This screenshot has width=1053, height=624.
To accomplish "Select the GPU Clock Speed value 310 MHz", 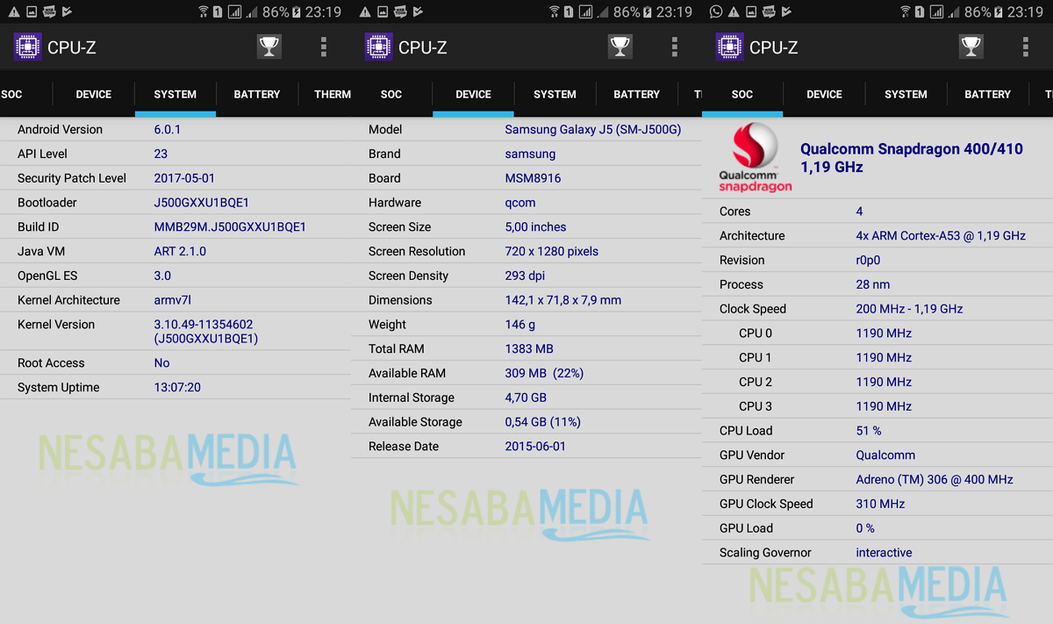I will [x=880, y=504].
